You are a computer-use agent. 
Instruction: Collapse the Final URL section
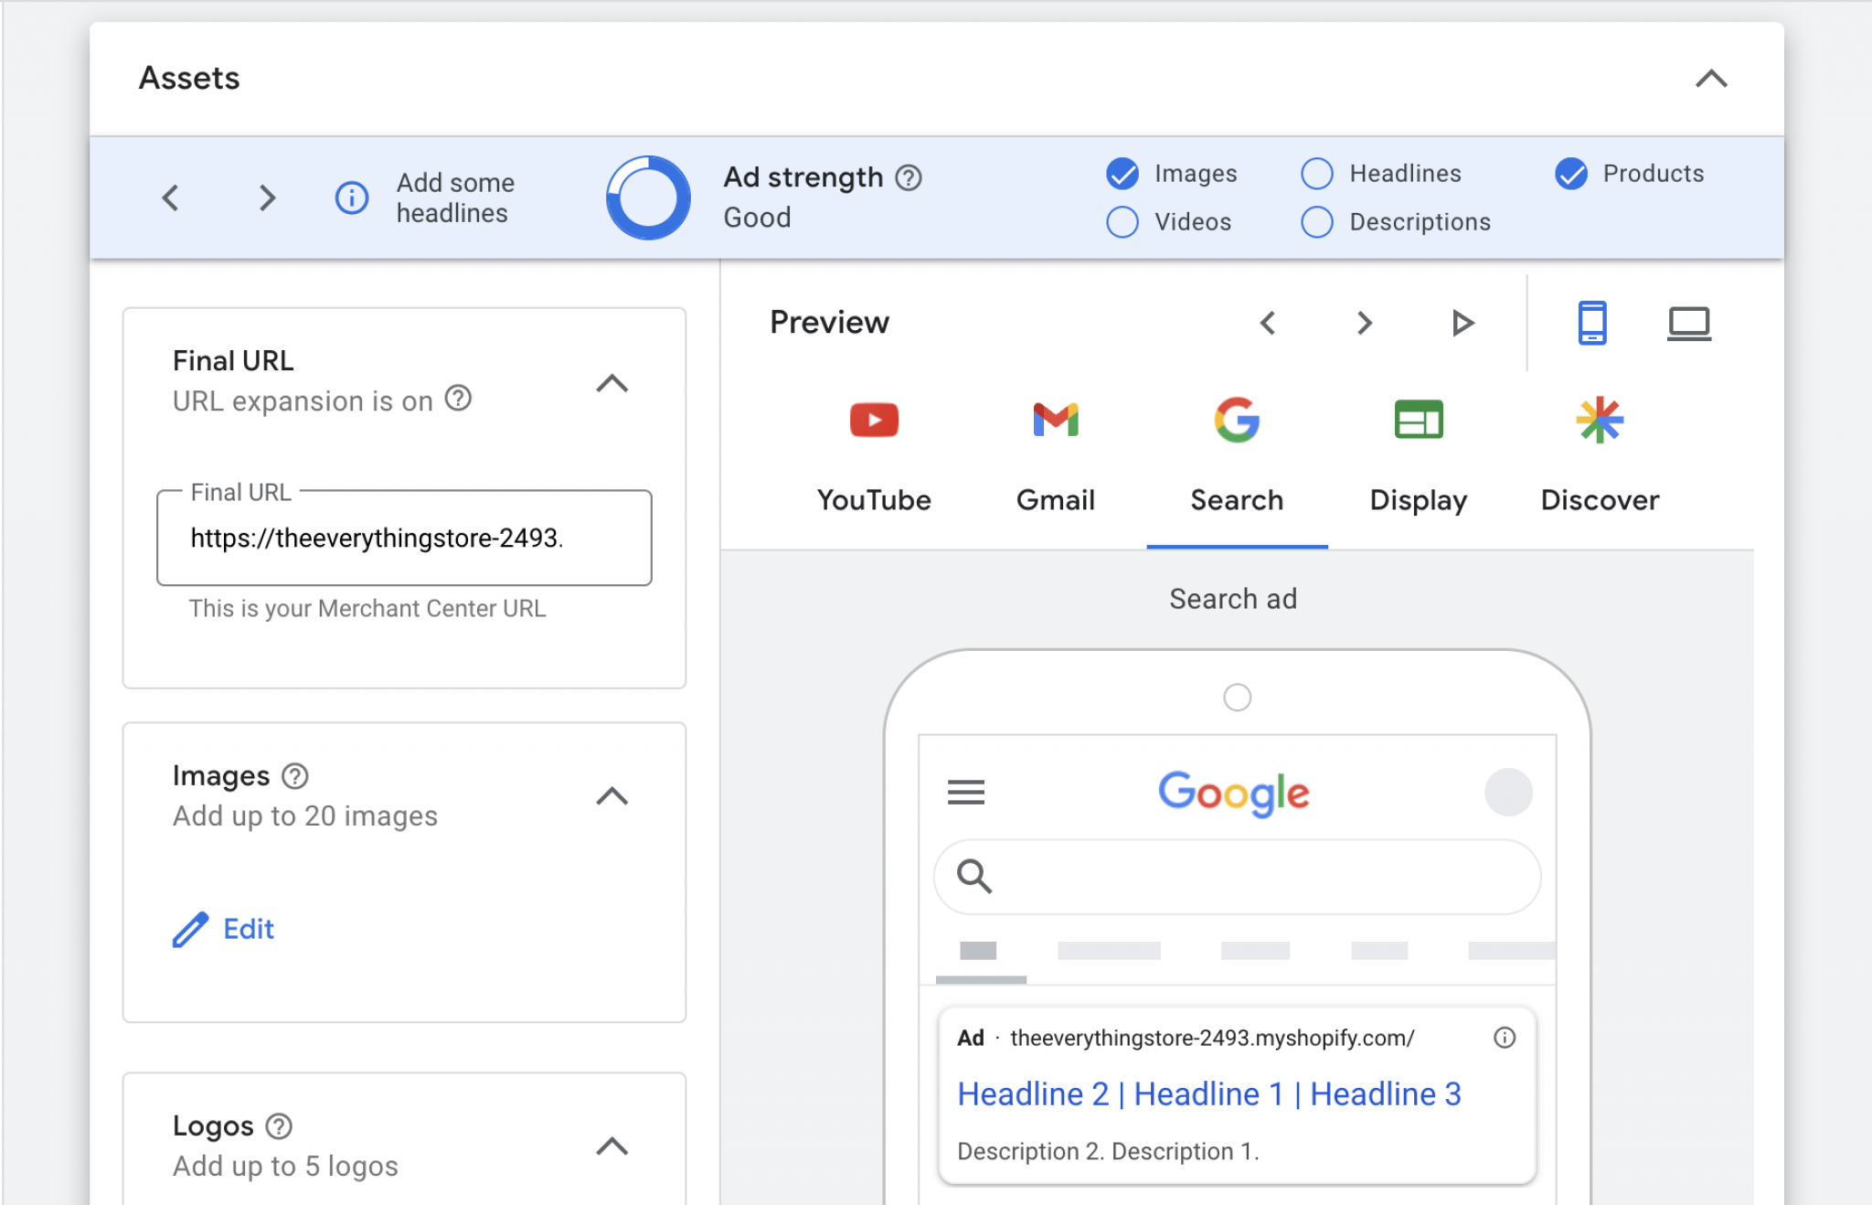(x=612, y=383)
